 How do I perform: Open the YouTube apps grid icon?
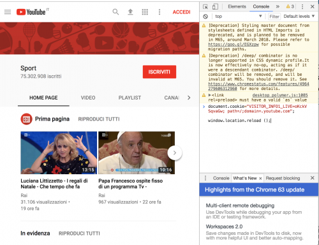pos(145,12)
